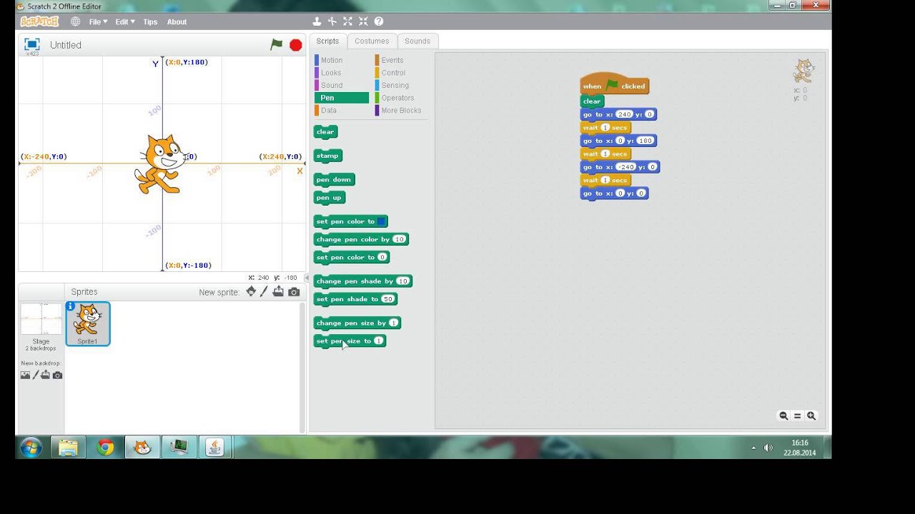
Task: Open the About menu
Action: (177, 22)
